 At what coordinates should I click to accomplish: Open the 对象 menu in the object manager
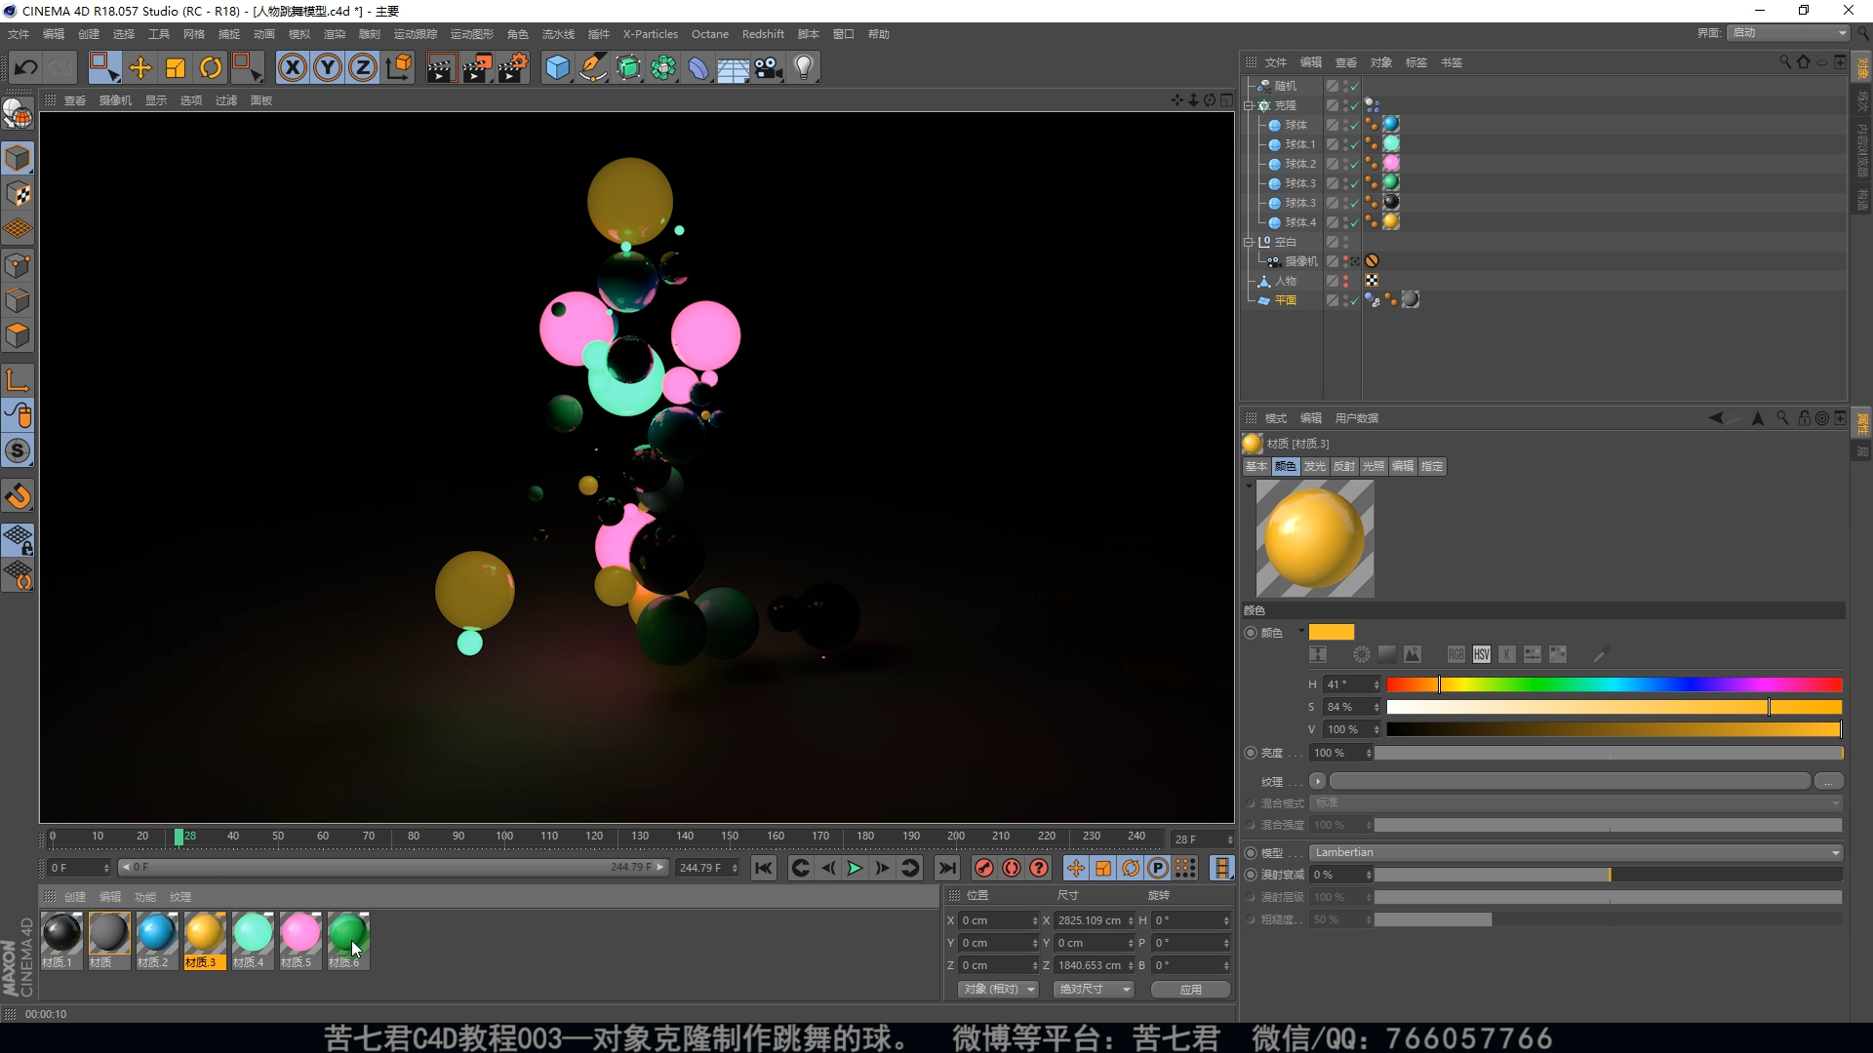1380,62
